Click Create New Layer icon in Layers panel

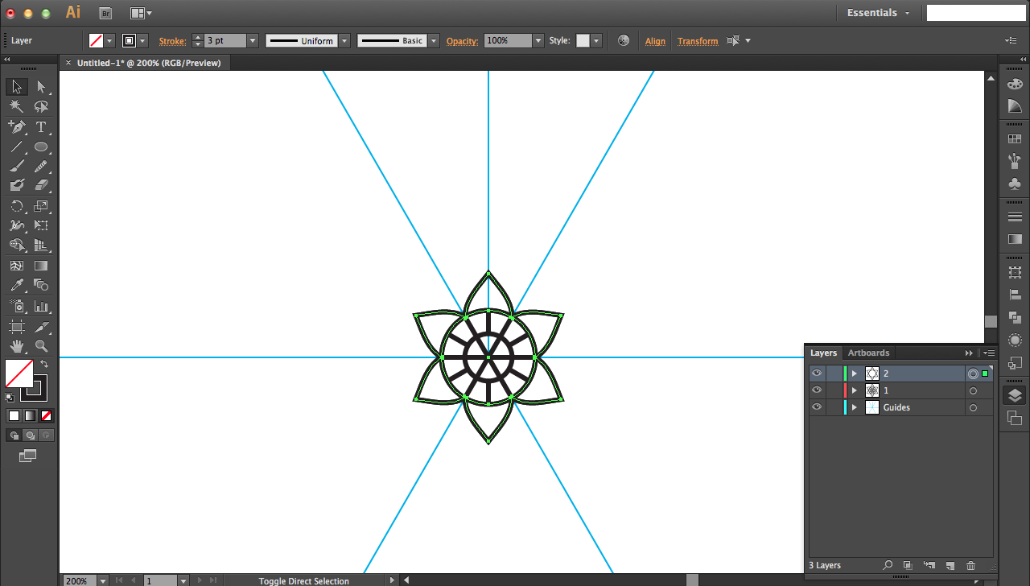point(950,566)
